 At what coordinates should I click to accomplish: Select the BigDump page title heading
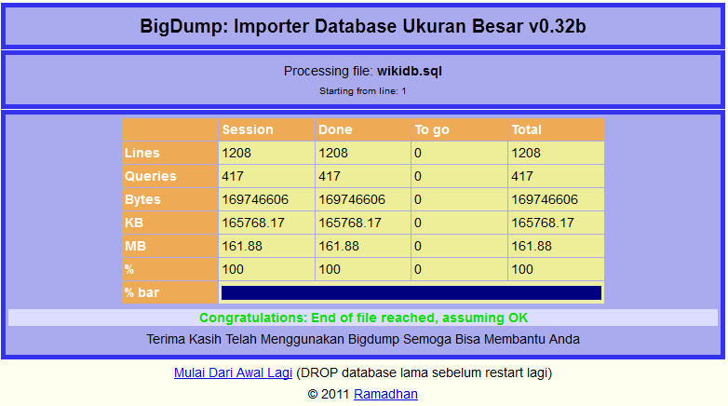click(363, 26)
